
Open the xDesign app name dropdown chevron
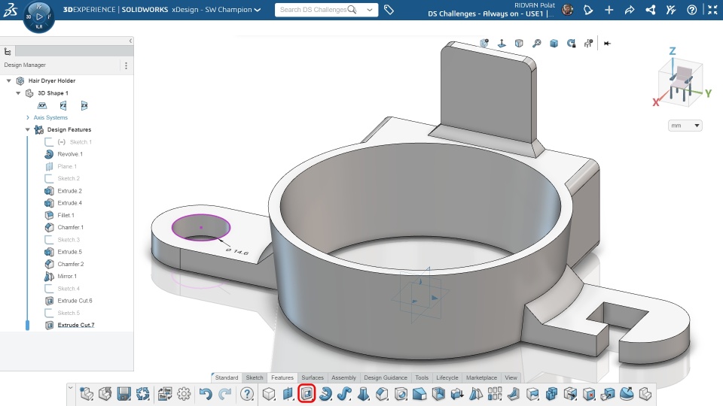coord(258,10)
